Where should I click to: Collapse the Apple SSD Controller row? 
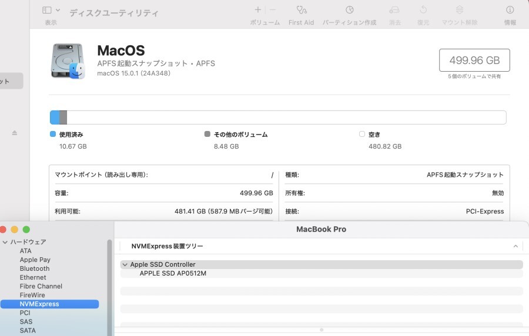tap(125, 264)
